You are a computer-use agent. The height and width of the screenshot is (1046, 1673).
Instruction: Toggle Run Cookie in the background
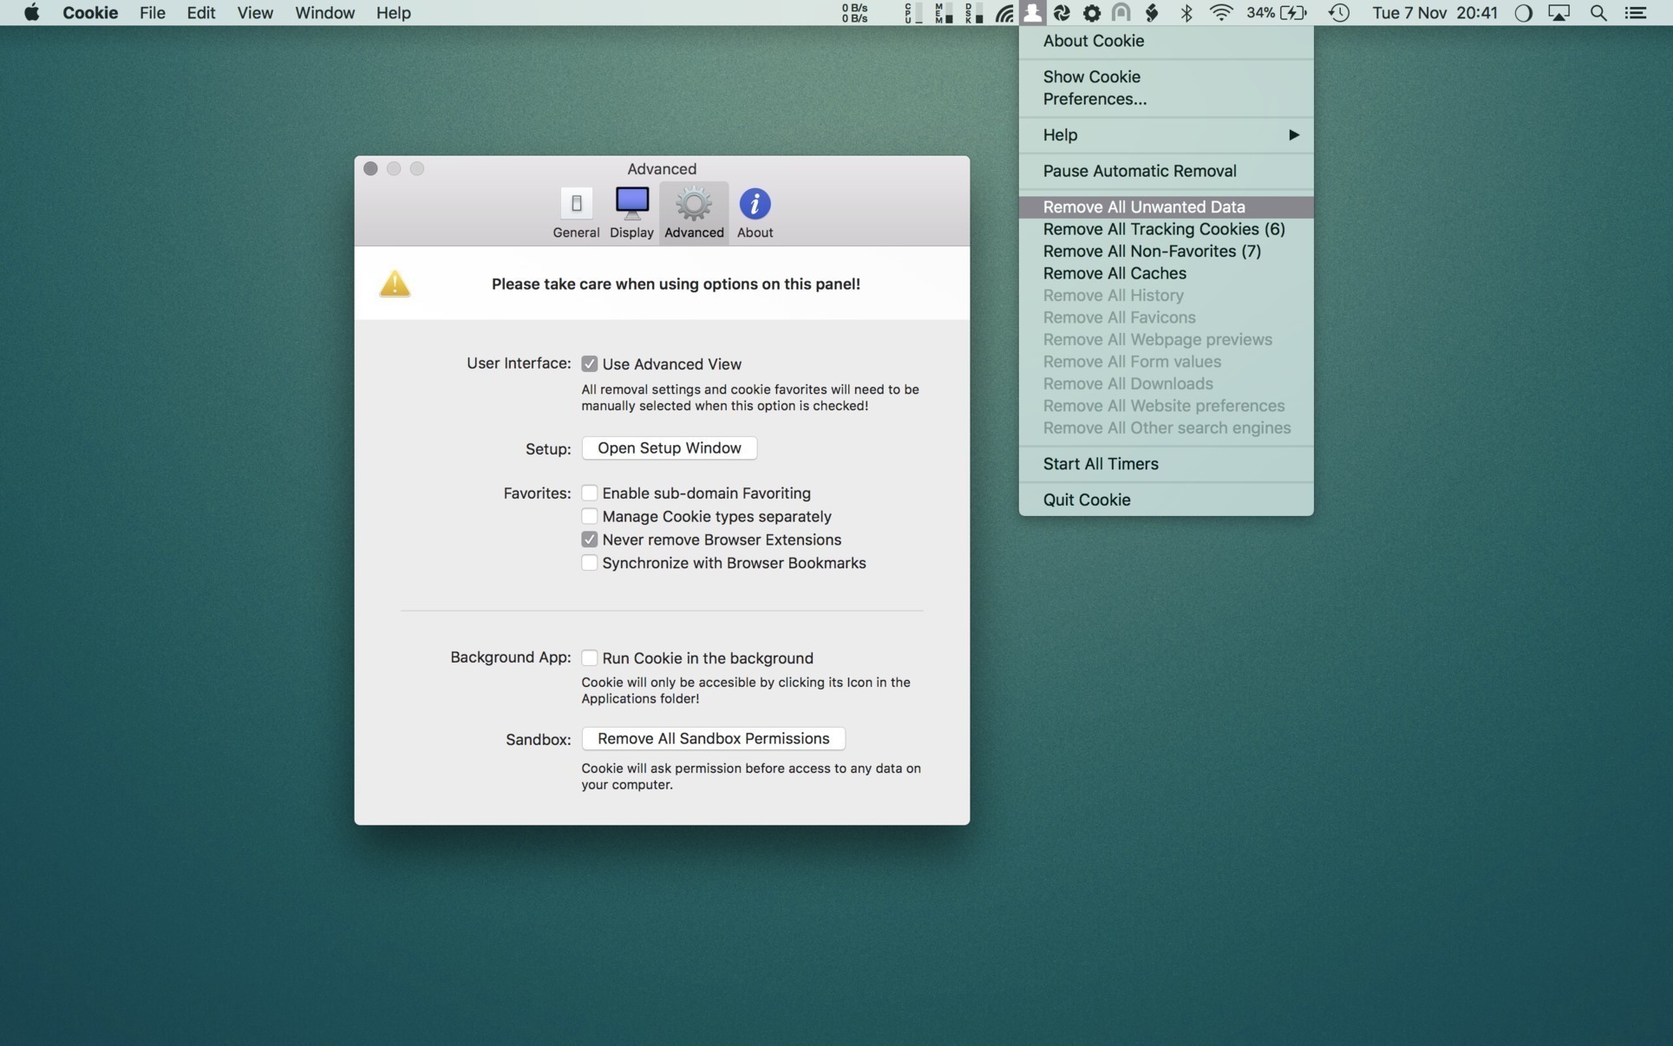click(590, 658)
